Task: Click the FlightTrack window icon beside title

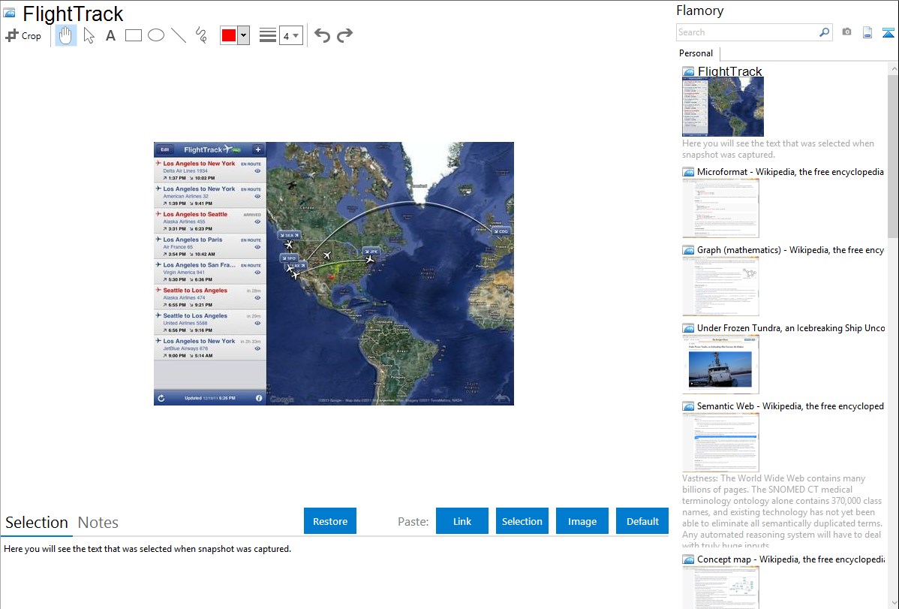Action: coord(9,13)
